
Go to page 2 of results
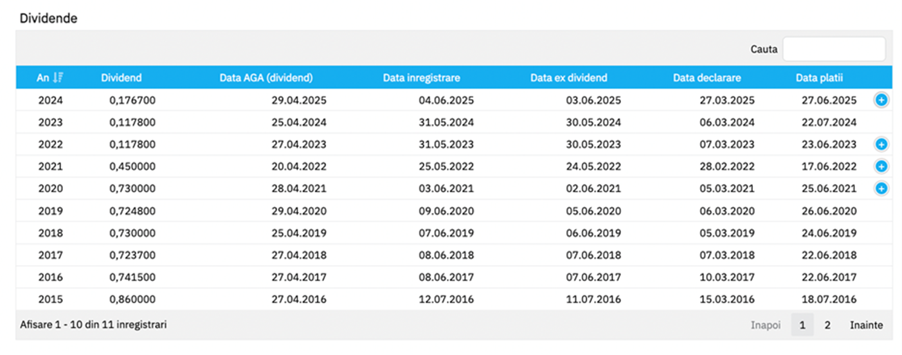(x=827, y=325)
